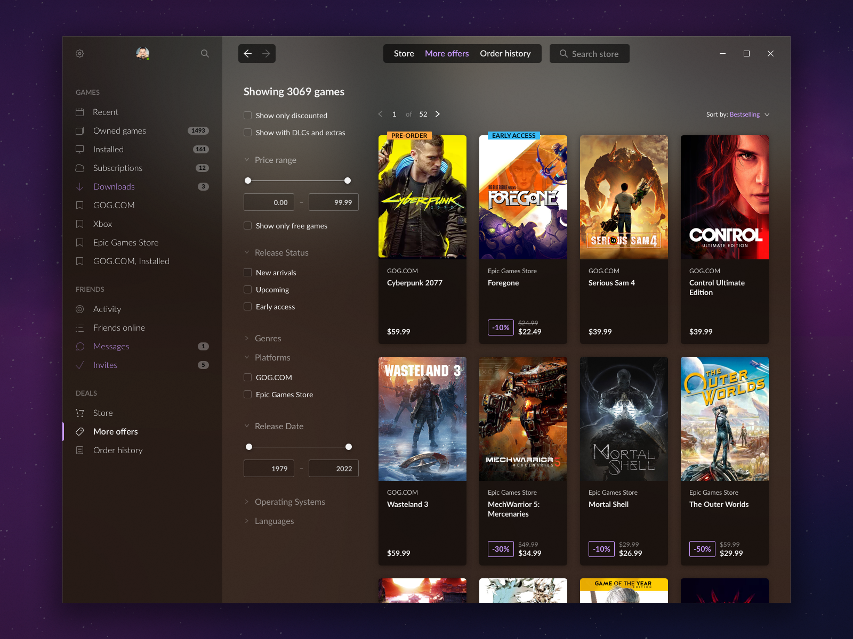Image resolution: width=853 pixels, height=639 pixels.
Task: Open Cyberpunk 2077 title link
Action: (x=415, y=283)
